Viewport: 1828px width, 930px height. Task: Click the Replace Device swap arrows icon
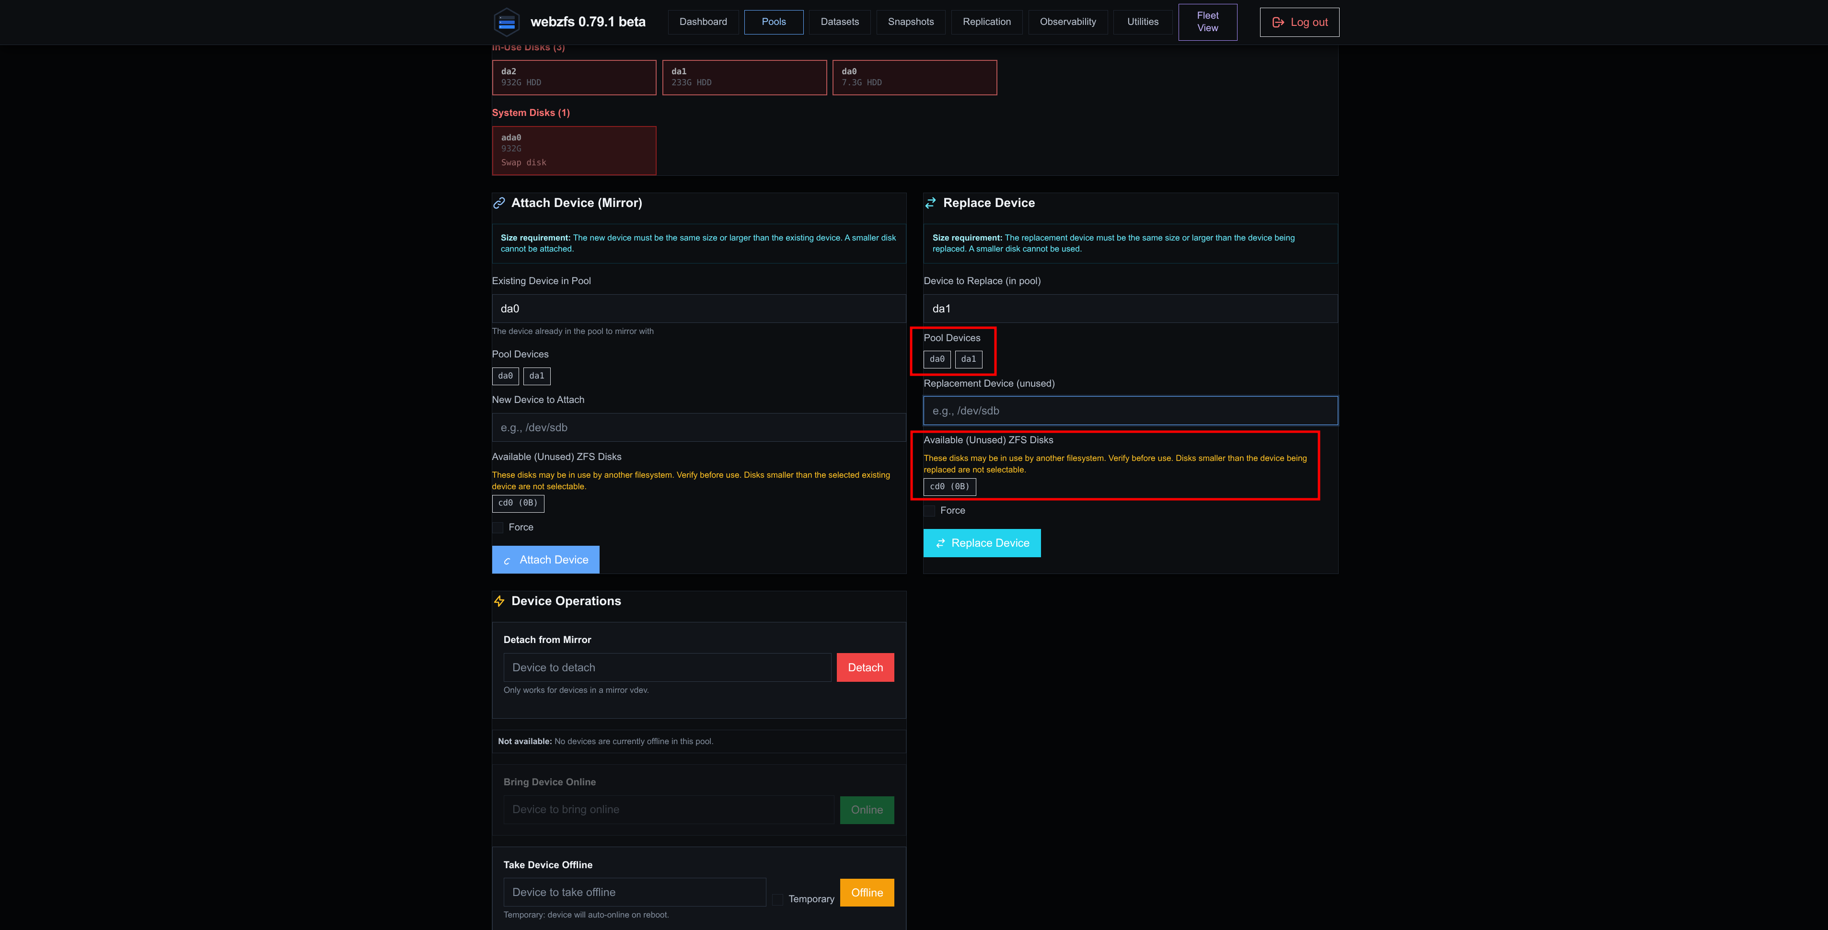pos(930,203)
